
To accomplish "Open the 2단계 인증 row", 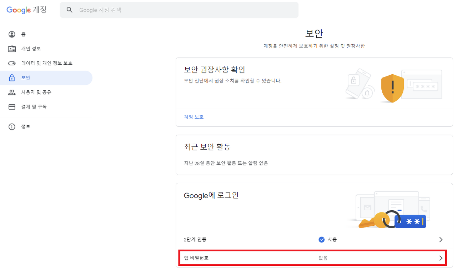I will (x=314, y=240).
